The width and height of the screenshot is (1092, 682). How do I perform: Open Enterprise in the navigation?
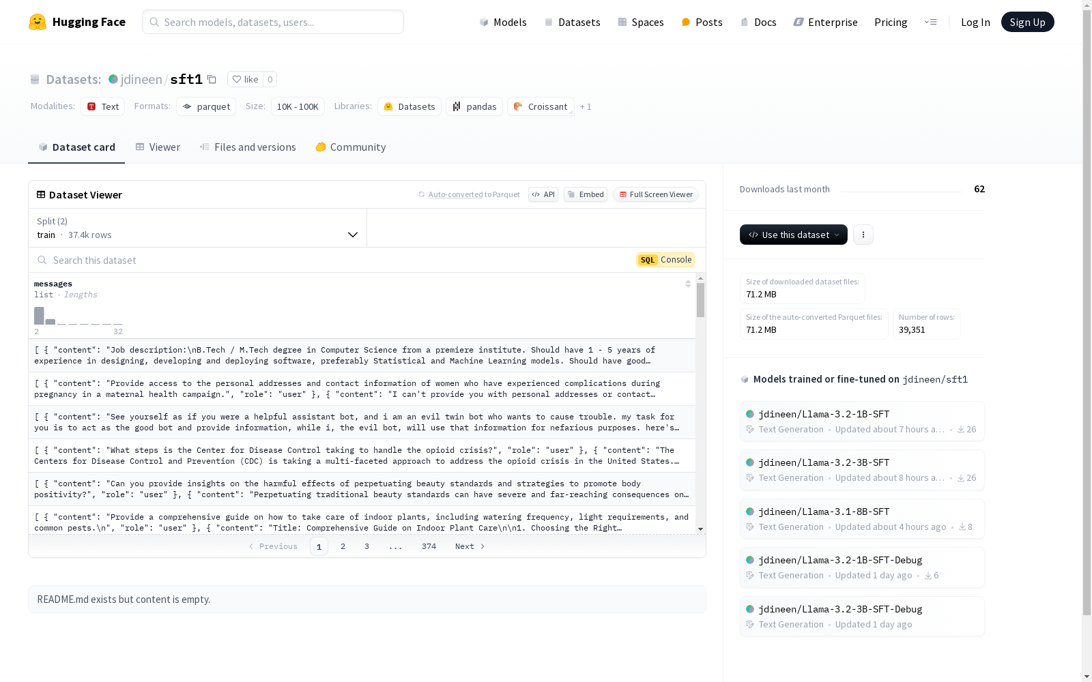pos(825,22)
